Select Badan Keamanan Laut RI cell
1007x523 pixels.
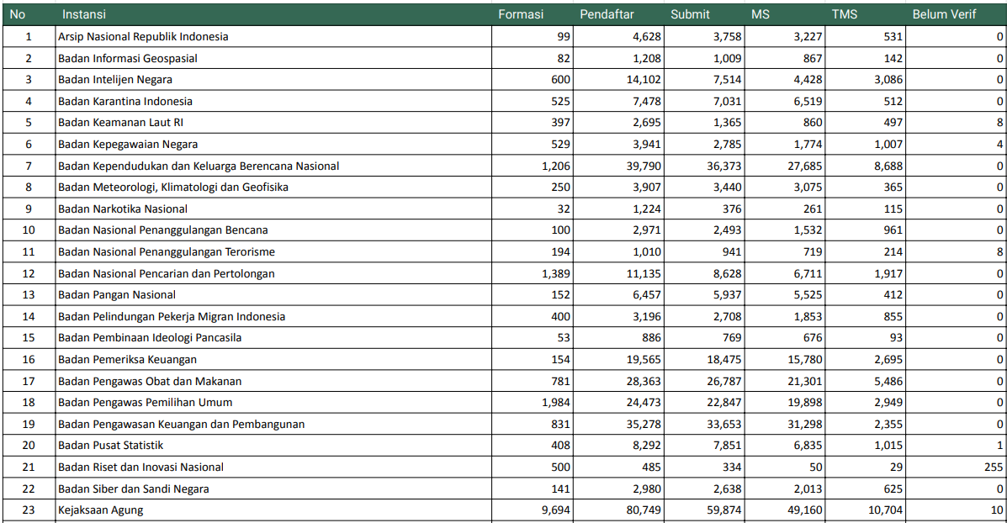point(273,123)
